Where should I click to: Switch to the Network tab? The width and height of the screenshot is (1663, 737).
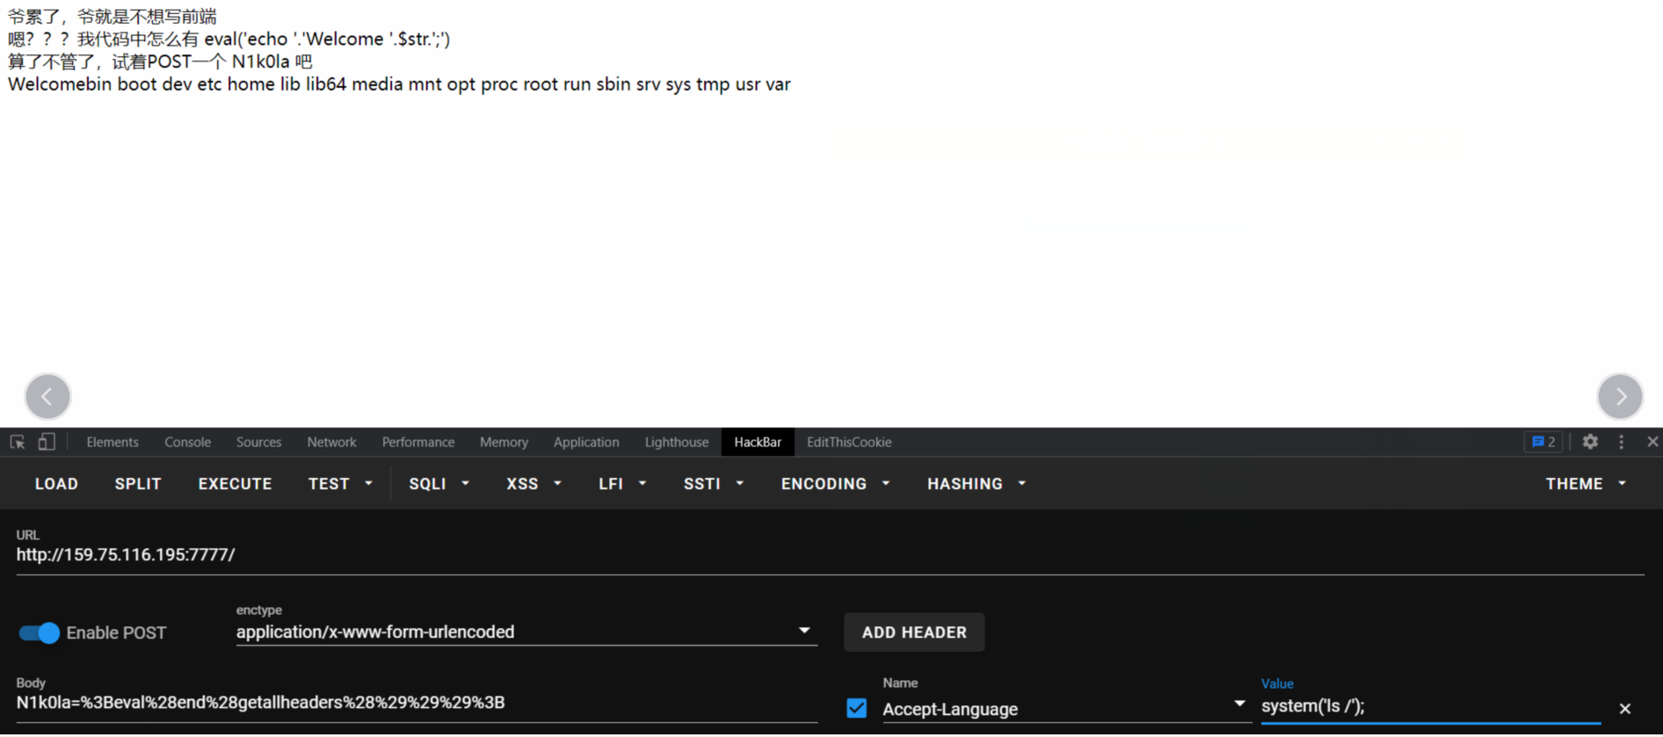coord(331,442)
